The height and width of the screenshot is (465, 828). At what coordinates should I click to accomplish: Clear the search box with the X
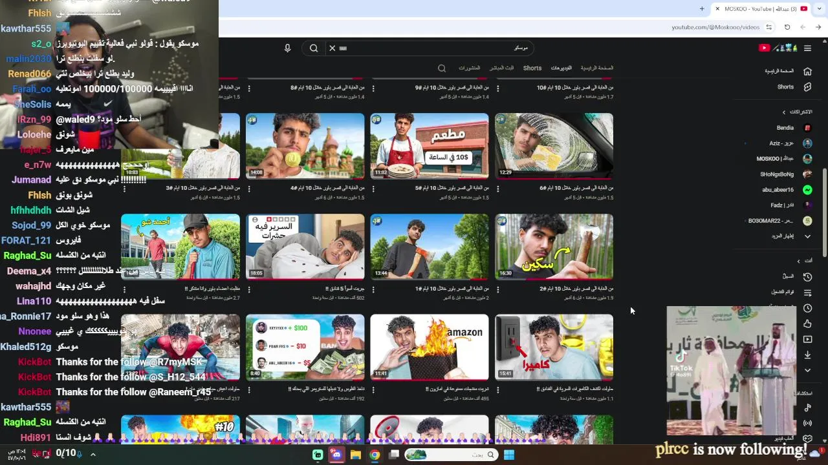coord(332,48)
